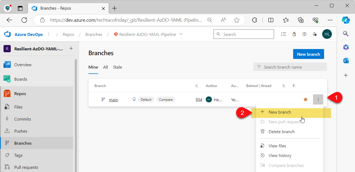
Task: Toggle the favorite star for the main branch
Action: click(x=306, y=99)
